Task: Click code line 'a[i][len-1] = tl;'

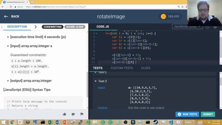Action: 126,55
